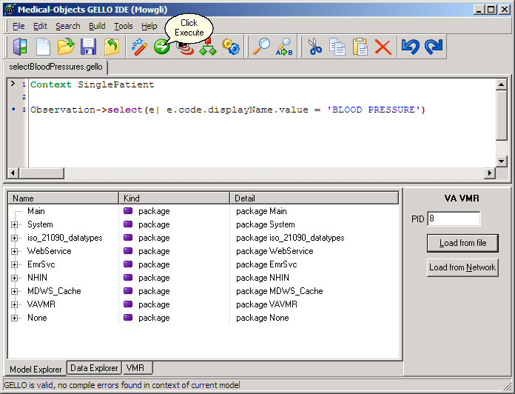Expand the None package node

tap(15, 318)
